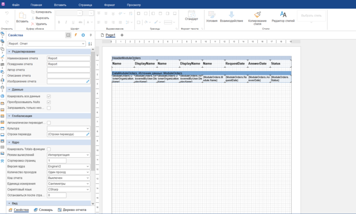Click the Автор отчета input field

point(68,70)
